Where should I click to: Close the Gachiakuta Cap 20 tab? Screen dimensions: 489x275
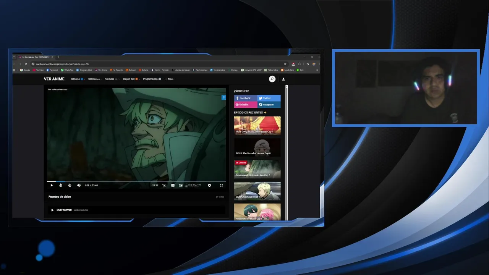pyautogui.click(x=52, y=57)
